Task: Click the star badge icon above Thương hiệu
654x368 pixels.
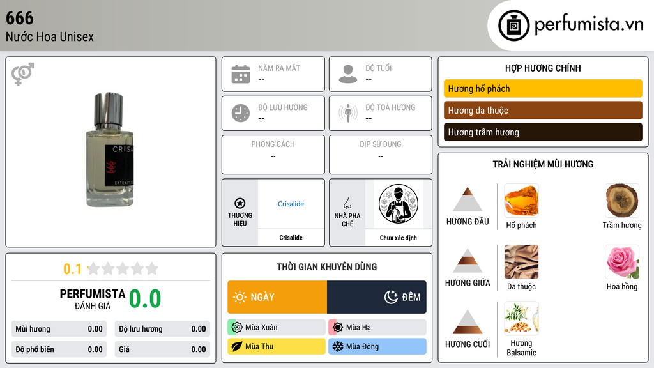Action: pyautogui.click(x=240, y=203)
